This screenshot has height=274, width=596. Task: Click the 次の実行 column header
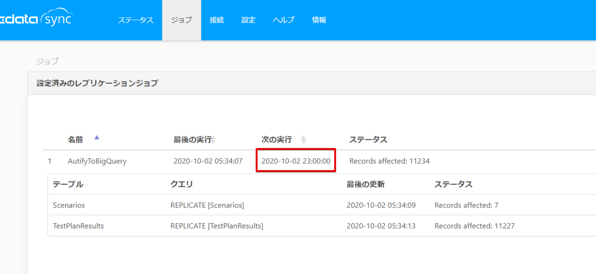[277, 139]
